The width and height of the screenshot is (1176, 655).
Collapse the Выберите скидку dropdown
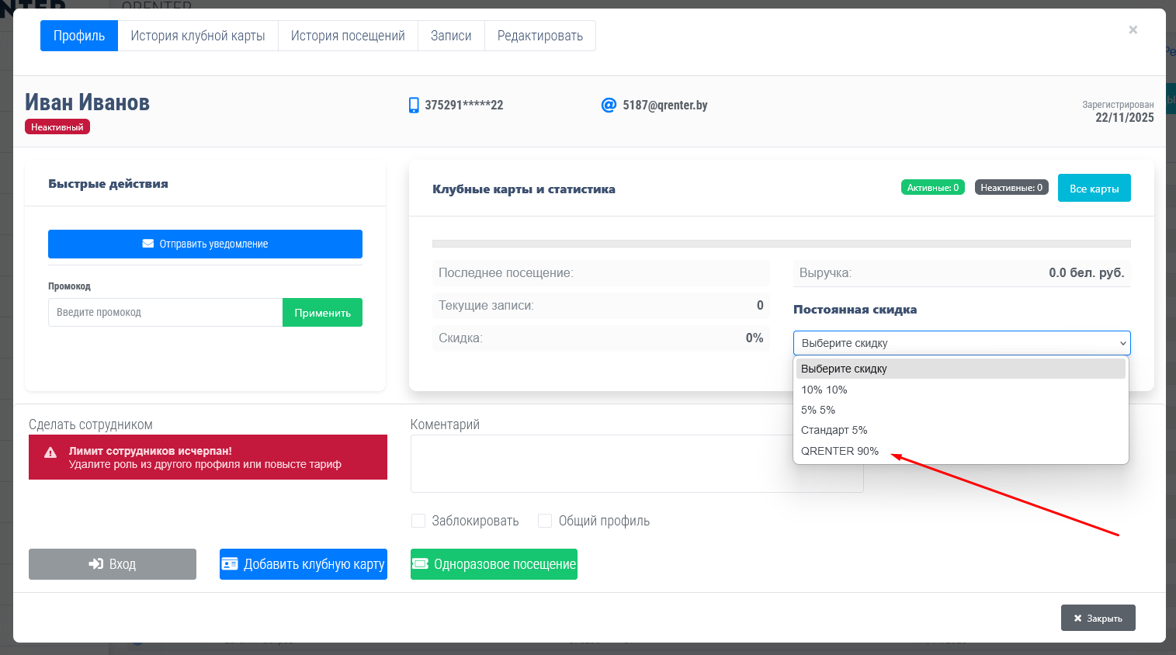pos(961,343)
